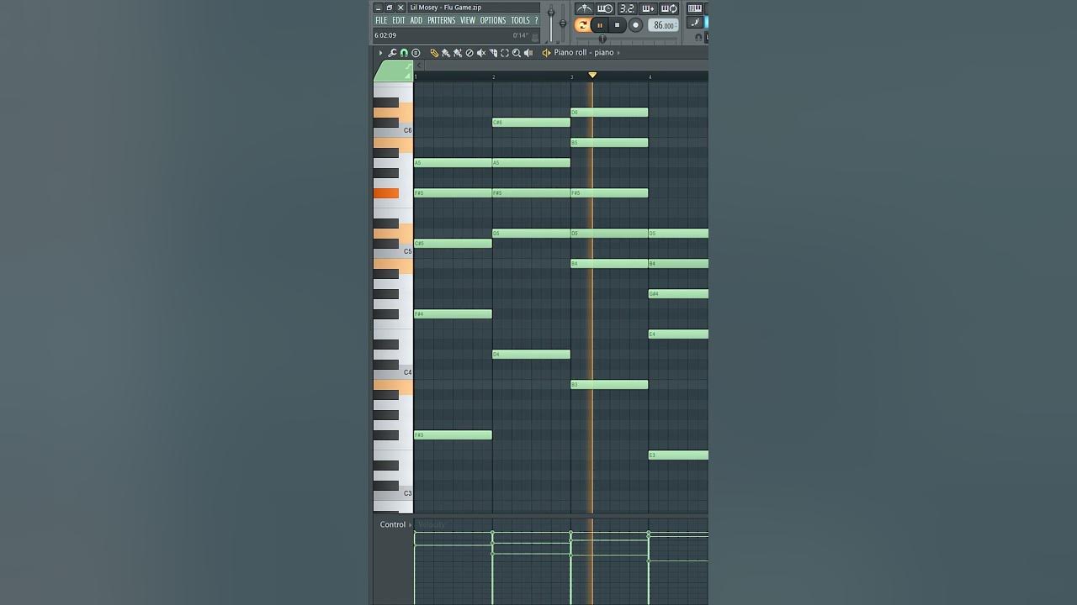Open the piano roll options arrow menu

380,53
